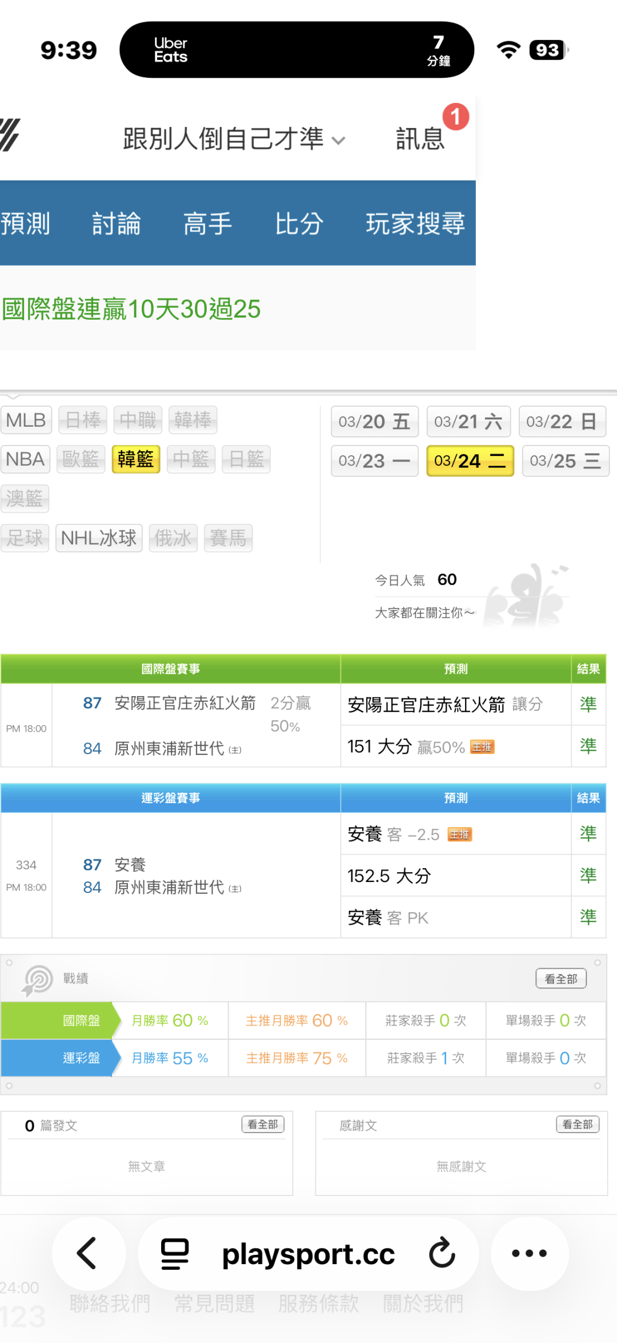Open the 比分 tab
This screenshot has height=1343, width=617.
pos(299,224)
